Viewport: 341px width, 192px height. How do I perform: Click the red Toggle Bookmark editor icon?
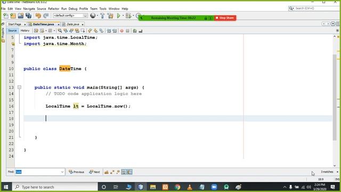[x=122, y=31]
